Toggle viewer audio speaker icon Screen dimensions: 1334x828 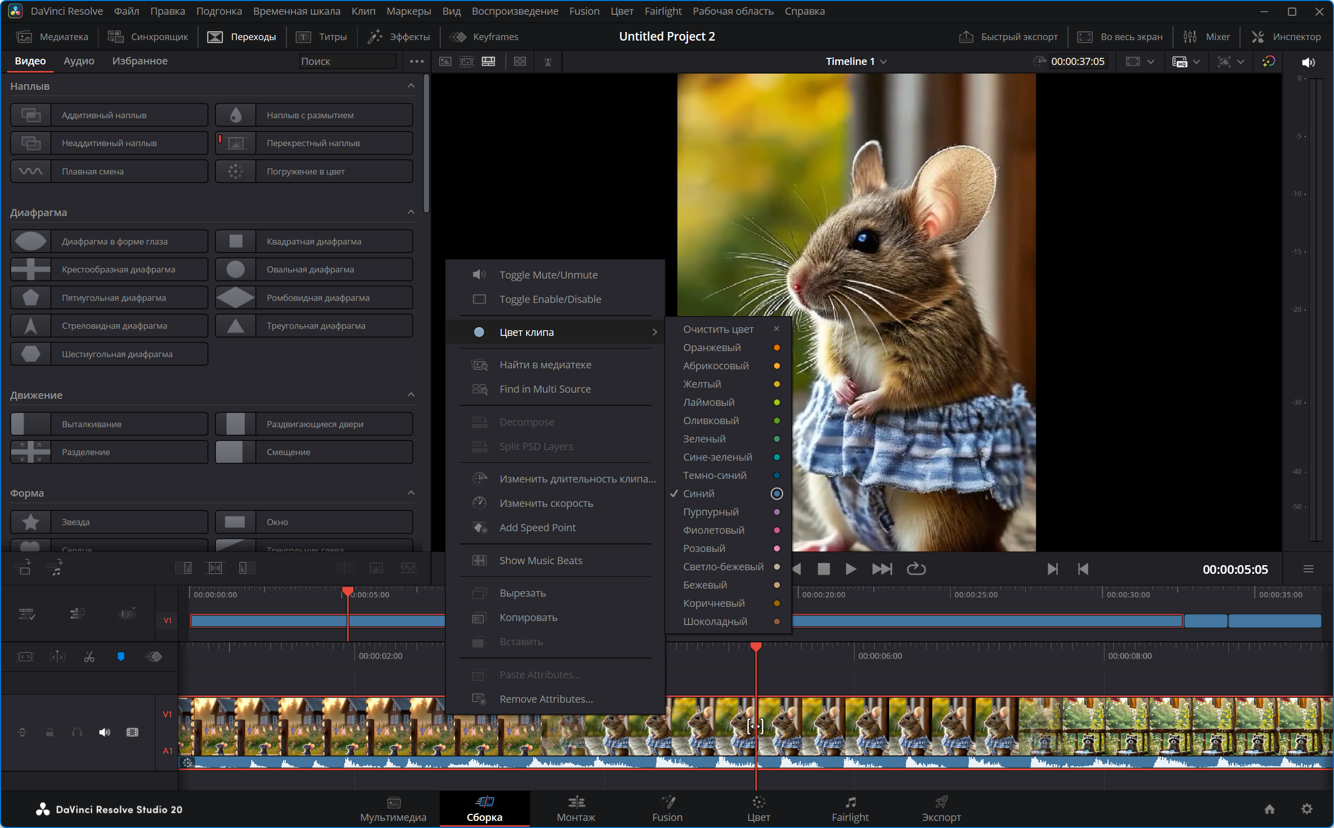pos(1308,62)
